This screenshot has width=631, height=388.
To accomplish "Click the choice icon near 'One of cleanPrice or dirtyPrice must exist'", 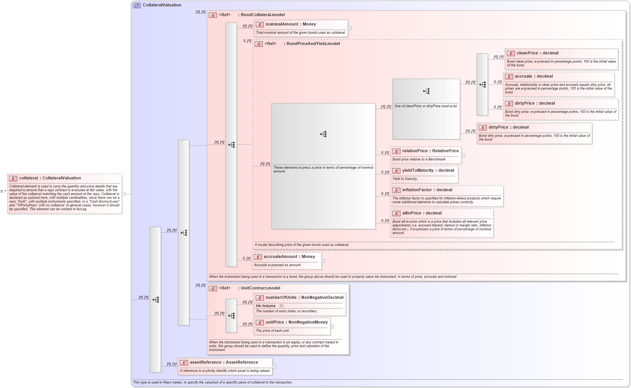I will (426, 91).
